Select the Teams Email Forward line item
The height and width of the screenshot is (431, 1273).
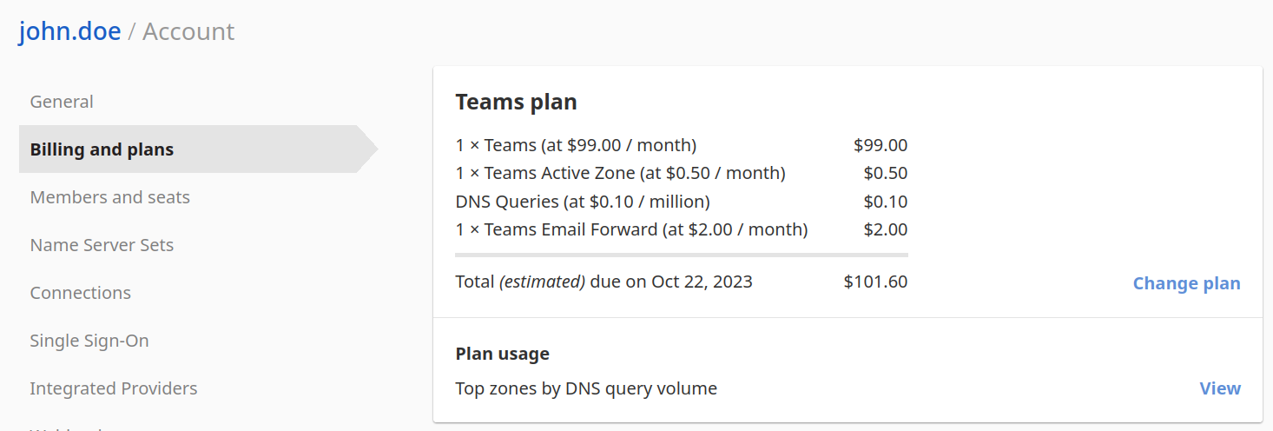pos(631,229)
